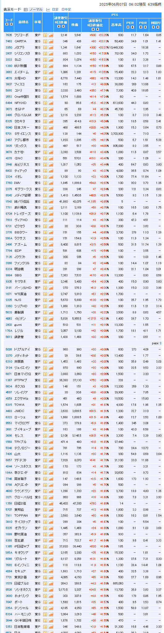
Task: Sort PBR column ascending
Action: tap(140, 27)
